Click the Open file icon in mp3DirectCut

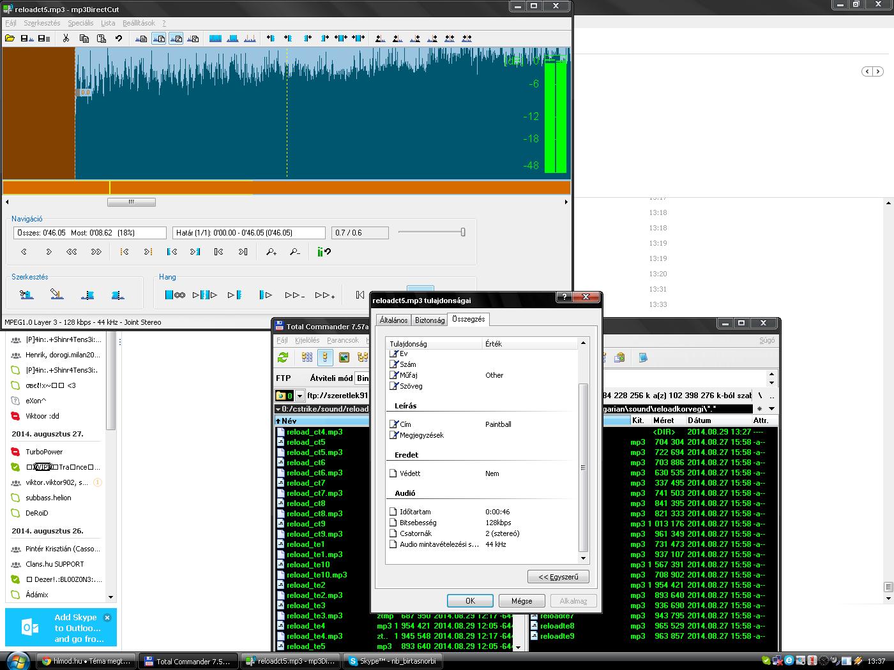(x=10, y=38)
